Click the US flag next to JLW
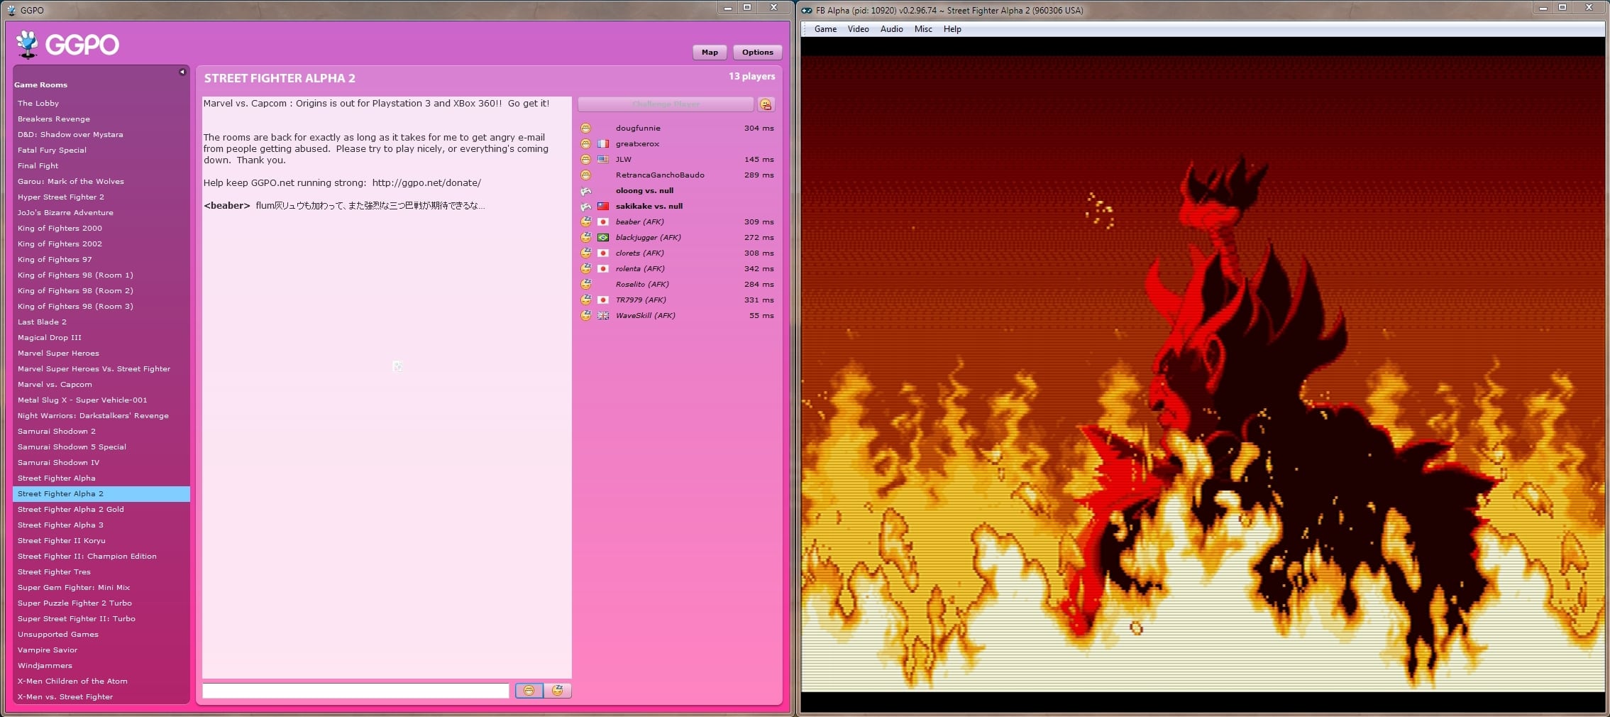 603,159
